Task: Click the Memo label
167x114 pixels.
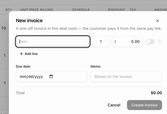Action: [x=95, y=66]
